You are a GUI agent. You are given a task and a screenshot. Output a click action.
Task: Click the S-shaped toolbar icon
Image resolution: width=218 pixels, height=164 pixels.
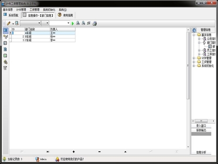point(89,23)
